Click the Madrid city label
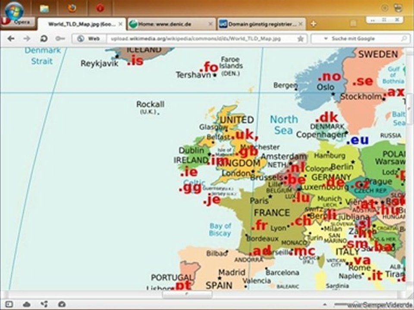 pos(232,272)
